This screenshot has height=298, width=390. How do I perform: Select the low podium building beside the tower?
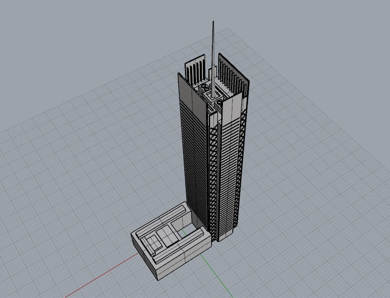[x=171, y=241]
